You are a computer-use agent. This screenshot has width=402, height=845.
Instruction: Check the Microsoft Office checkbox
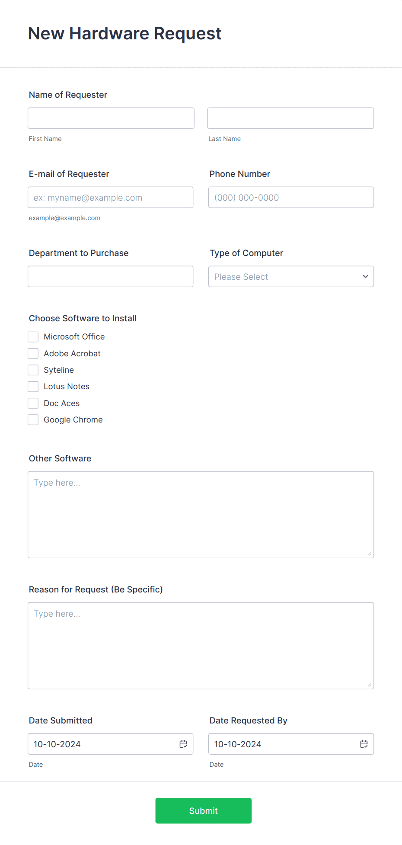tap(33, 337)
